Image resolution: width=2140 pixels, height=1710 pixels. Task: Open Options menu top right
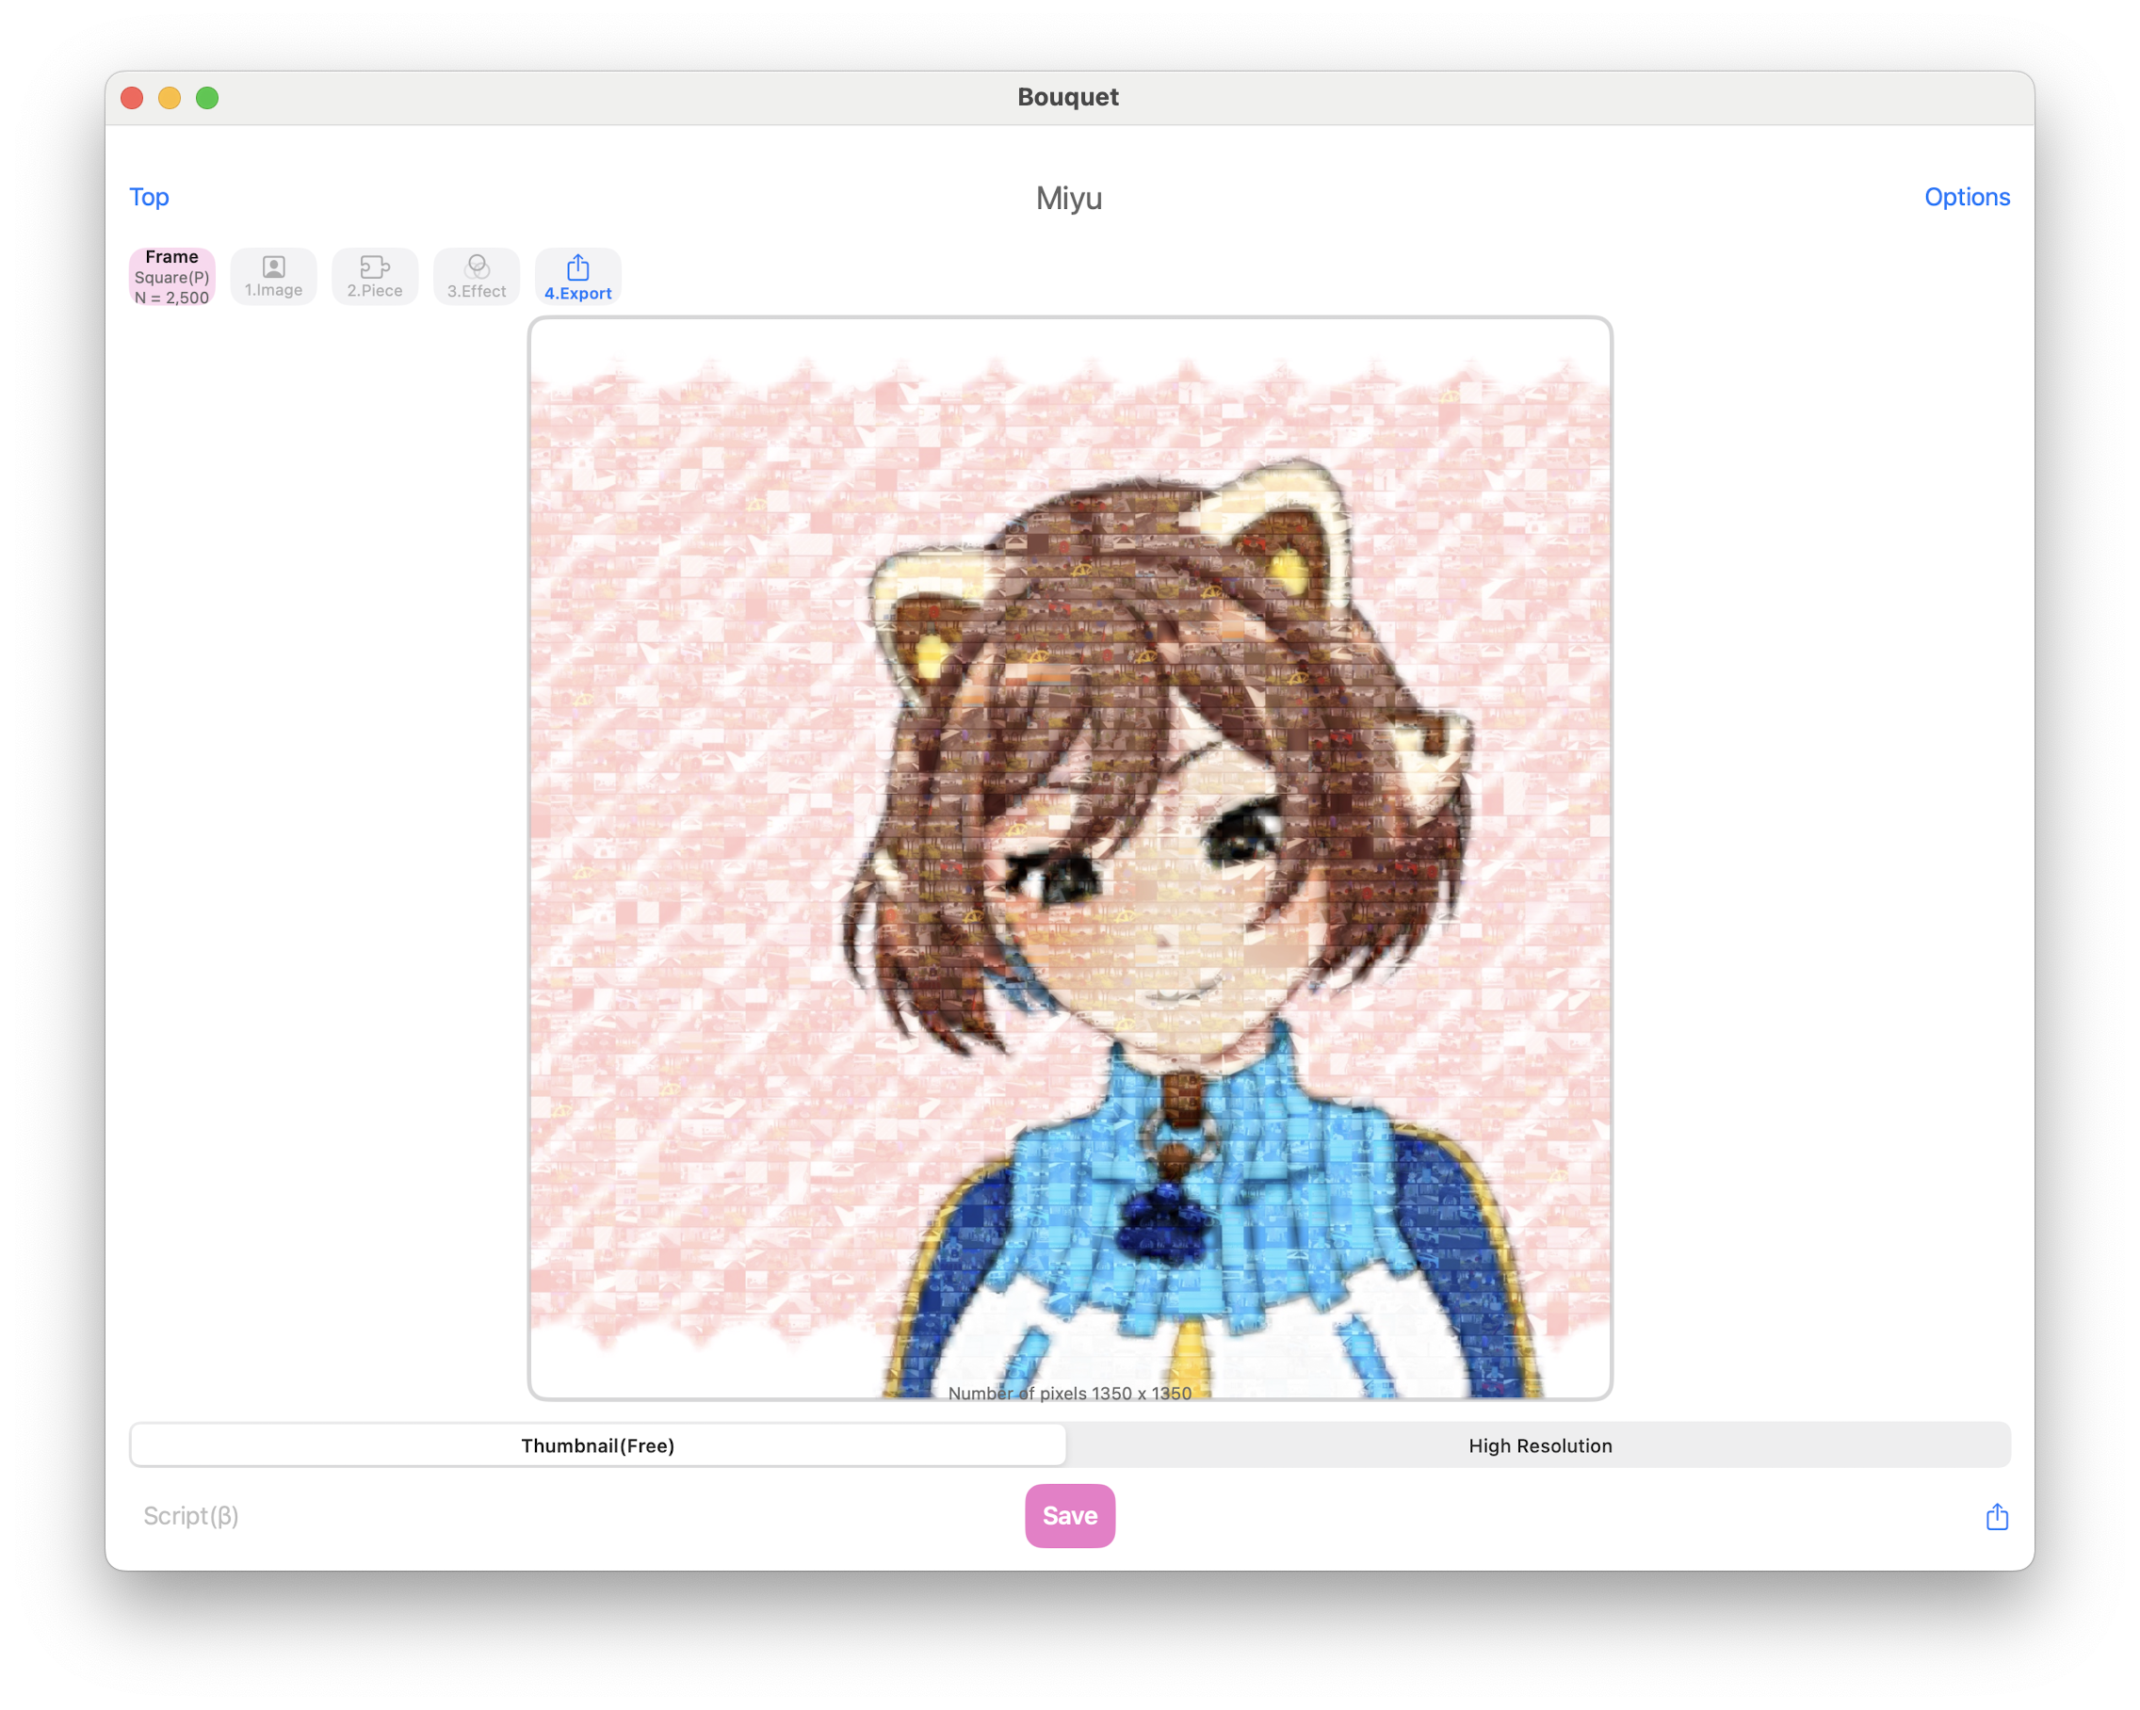tap(1968, 197)
